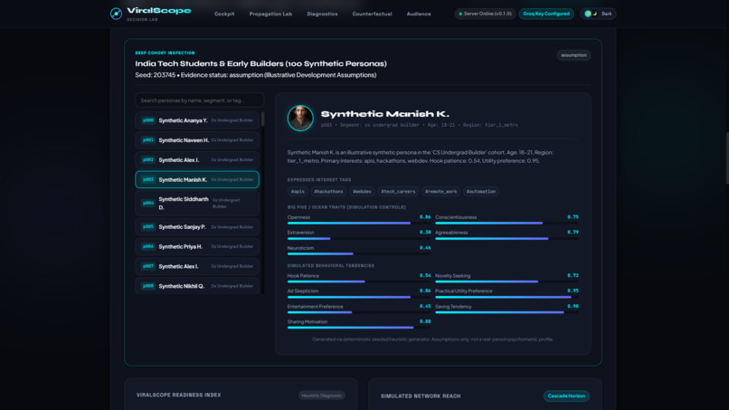Select persona Synthetic Priya H.
Viewport: 729px width, 410px height.
coord(197,247)
